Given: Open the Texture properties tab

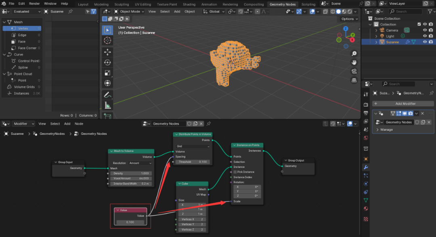Looking at the screenshot, I should [x=366, y=219].
